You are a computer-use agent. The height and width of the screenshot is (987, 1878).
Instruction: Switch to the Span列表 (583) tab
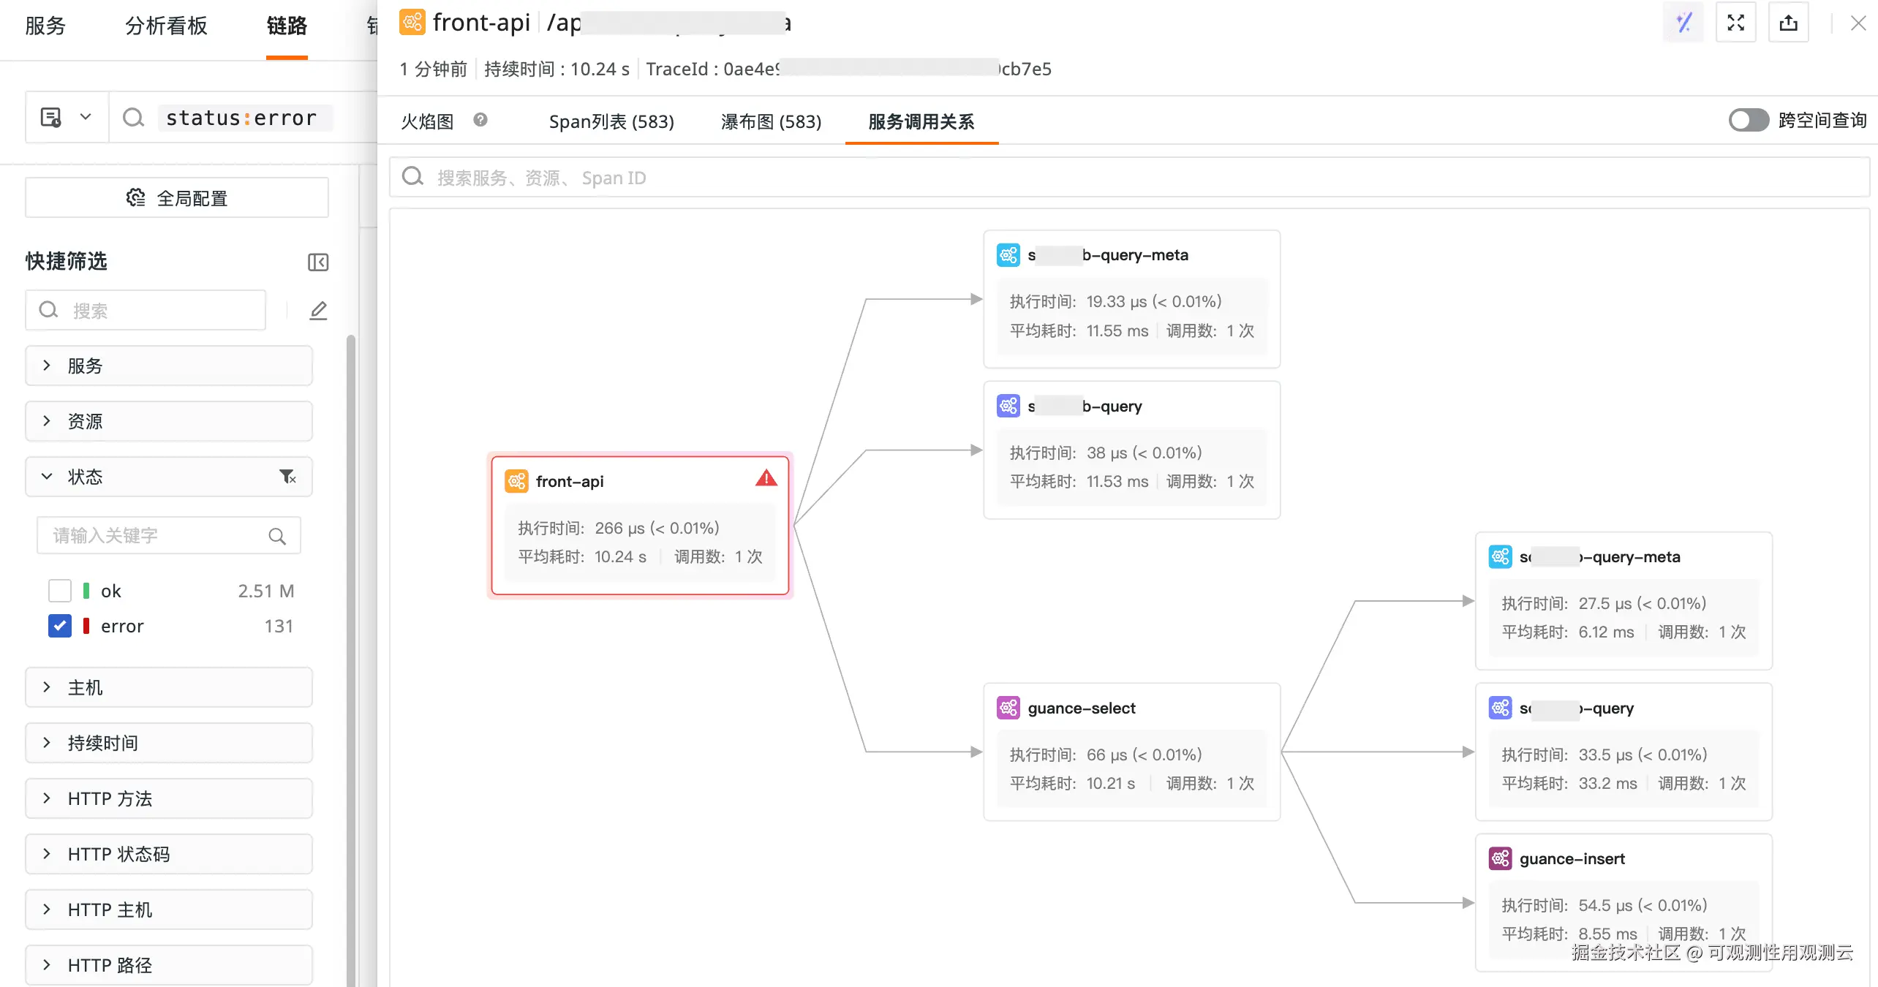tap(611, 121)
